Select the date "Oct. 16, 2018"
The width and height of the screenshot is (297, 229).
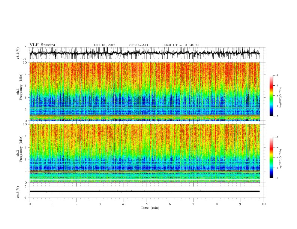pyautogui.click(x=105, y=45)
